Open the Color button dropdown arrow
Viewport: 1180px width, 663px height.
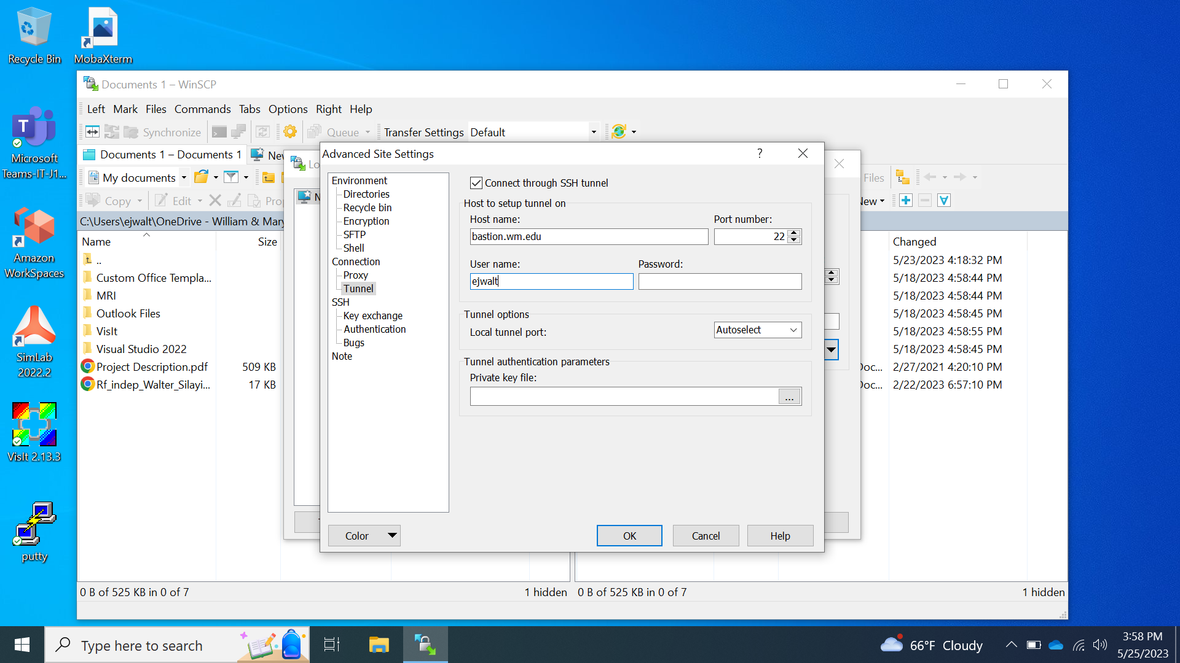click(x=392, y=535)
